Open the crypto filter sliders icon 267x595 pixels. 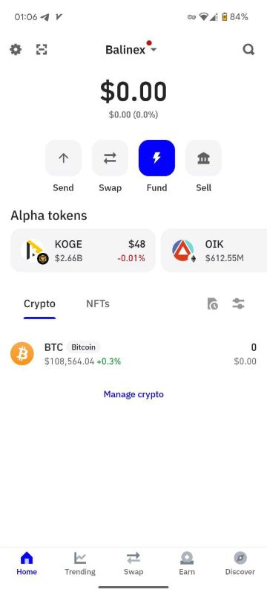[x=238, y=303]
